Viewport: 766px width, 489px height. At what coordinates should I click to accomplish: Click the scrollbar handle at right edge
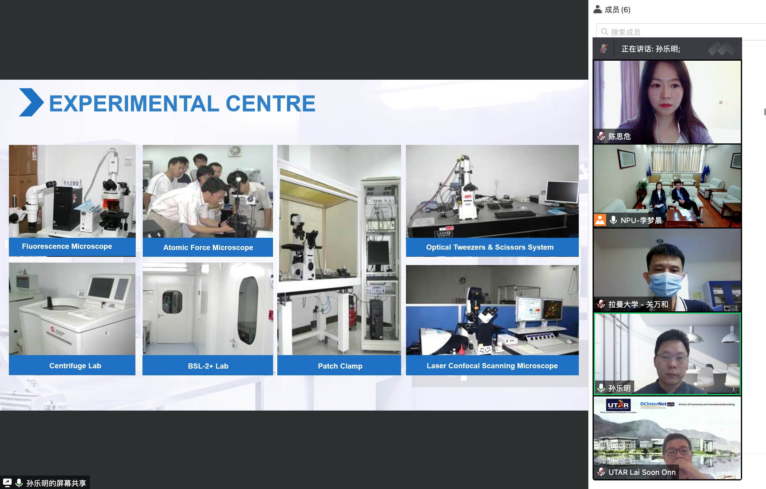point(764,112)
